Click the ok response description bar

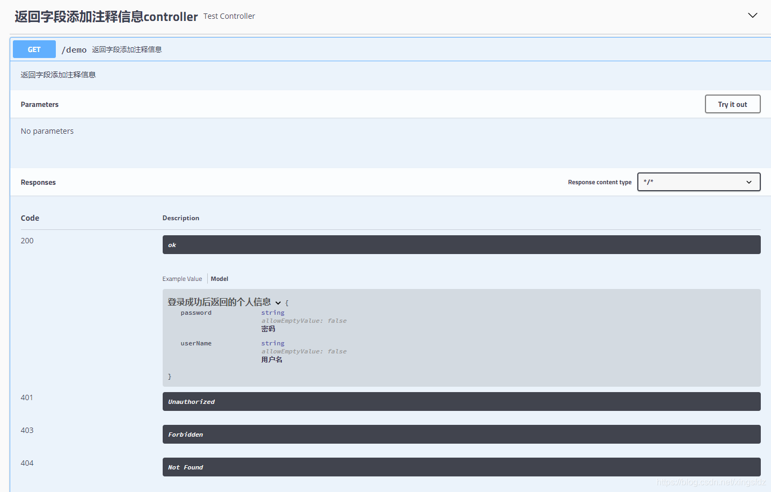(461, 245)
